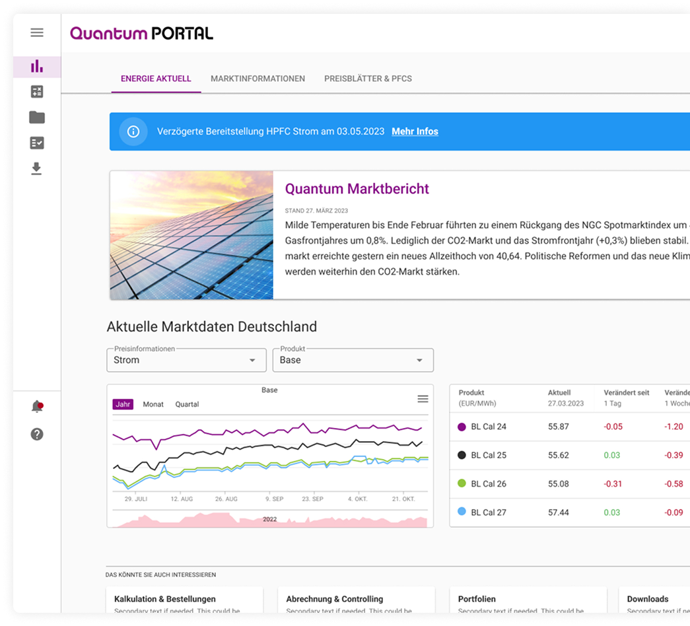Open the chart hamburger options menu

(423, 399)
